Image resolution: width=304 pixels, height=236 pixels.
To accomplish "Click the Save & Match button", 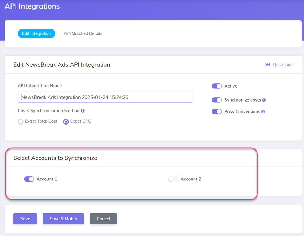I will pos(64,219).
